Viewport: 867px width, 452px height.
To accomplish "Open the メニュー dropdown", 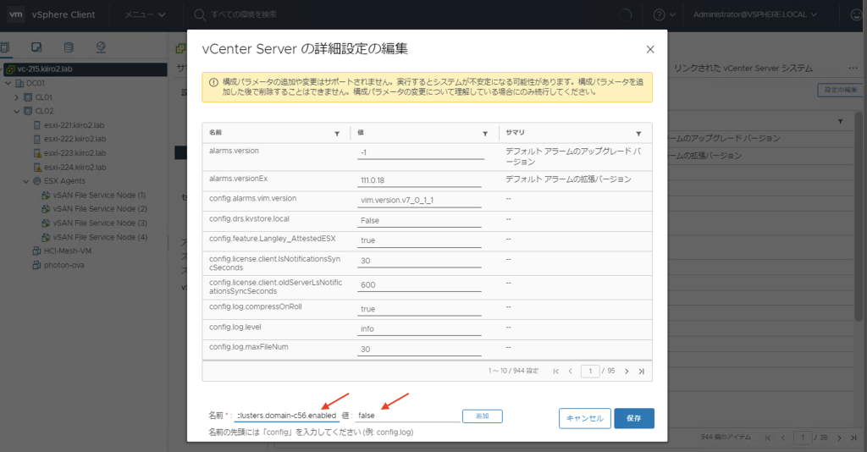I will [x=144, y=14].
